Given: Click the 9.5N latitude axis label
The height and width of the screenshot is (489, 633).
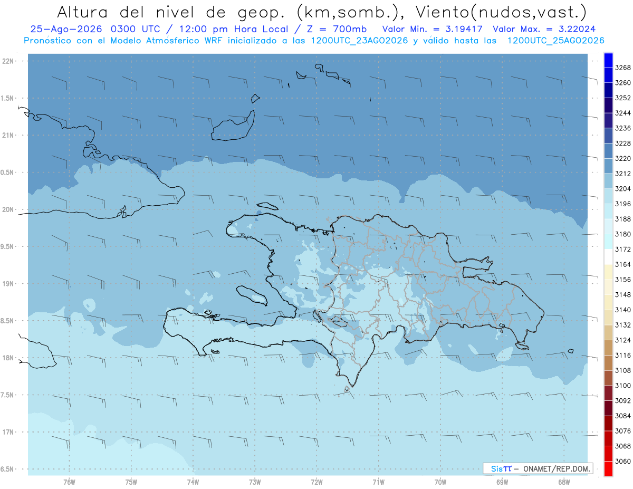Looking at the screenshot, I should 8,247.
